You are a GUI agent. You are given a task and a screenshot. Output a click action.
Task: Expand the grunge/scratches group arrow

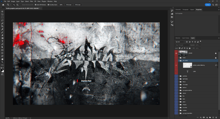point(179,90)
